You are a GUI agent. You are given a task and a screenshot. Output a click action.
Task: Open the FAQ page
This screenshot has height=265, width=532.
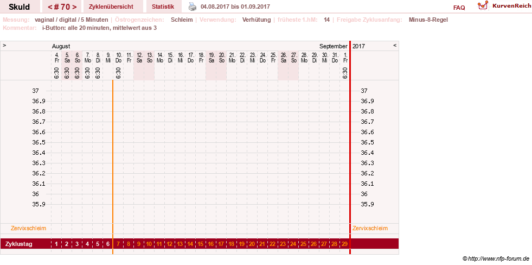pos(459,8)
